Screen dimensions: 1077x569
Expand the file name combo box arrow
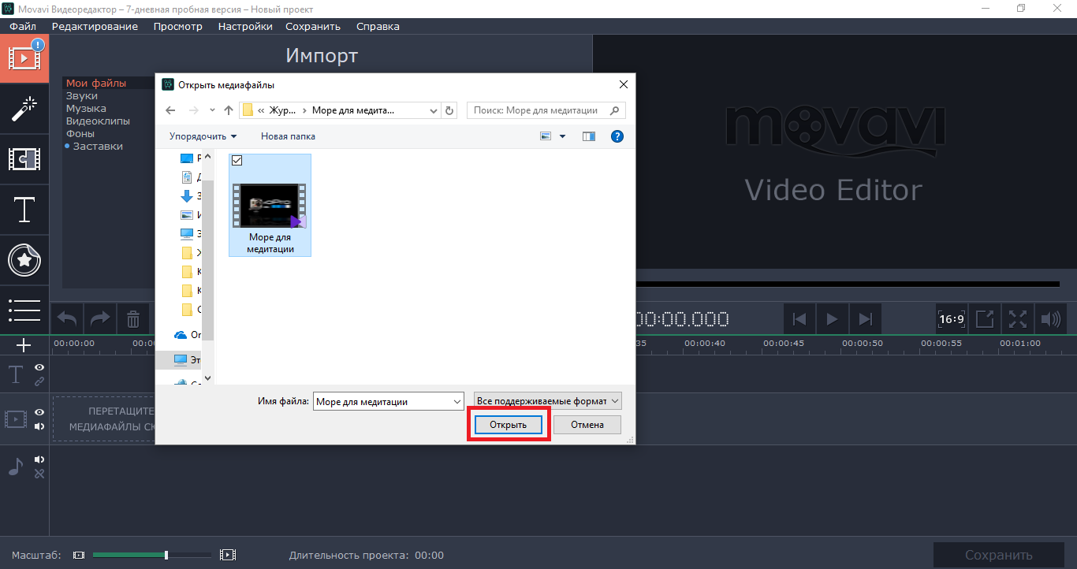(x=457, y=402)
